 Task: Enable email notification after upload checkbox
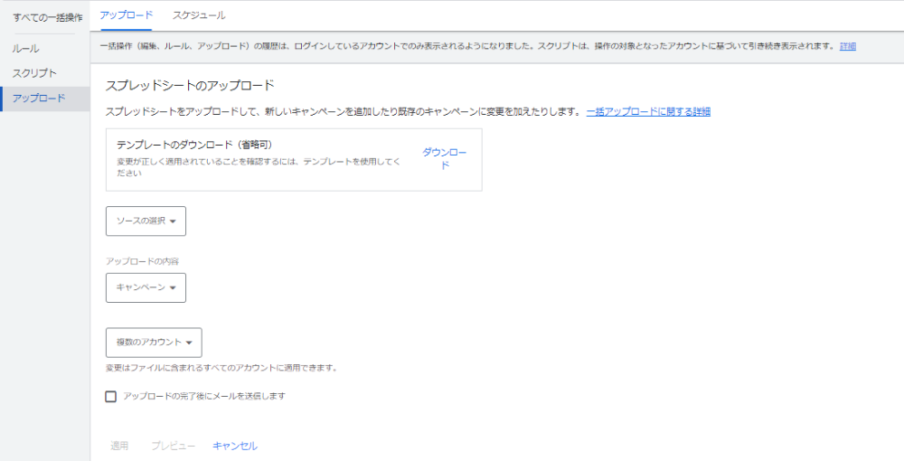point(111,396)
